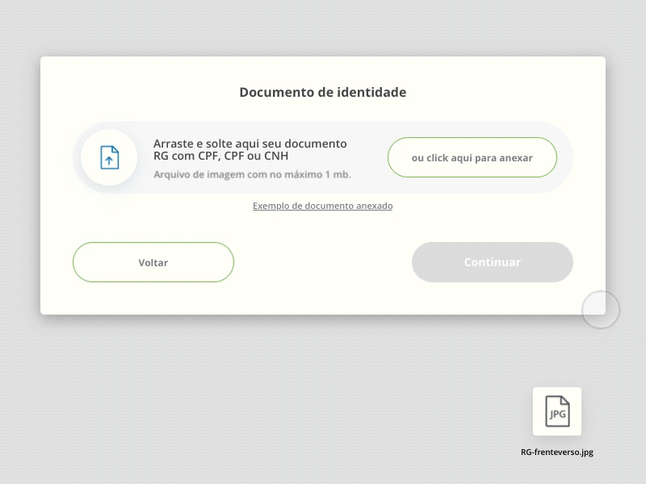The width and height of the screenshot is (646, 484).
Task: Click the attach button's green outline
Action: pyautogui.click(x=472, y=140)
